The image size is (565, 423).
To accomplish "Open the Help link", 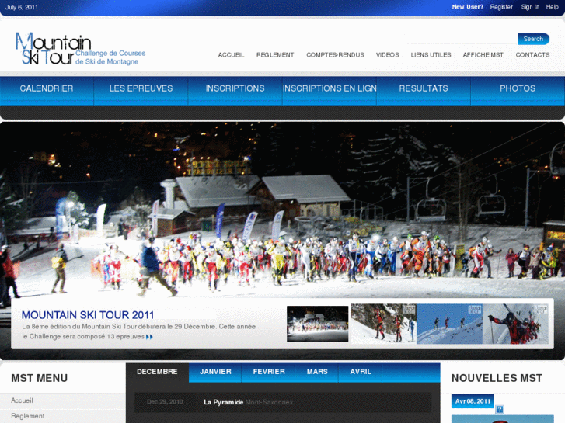I will coord(552,7).
